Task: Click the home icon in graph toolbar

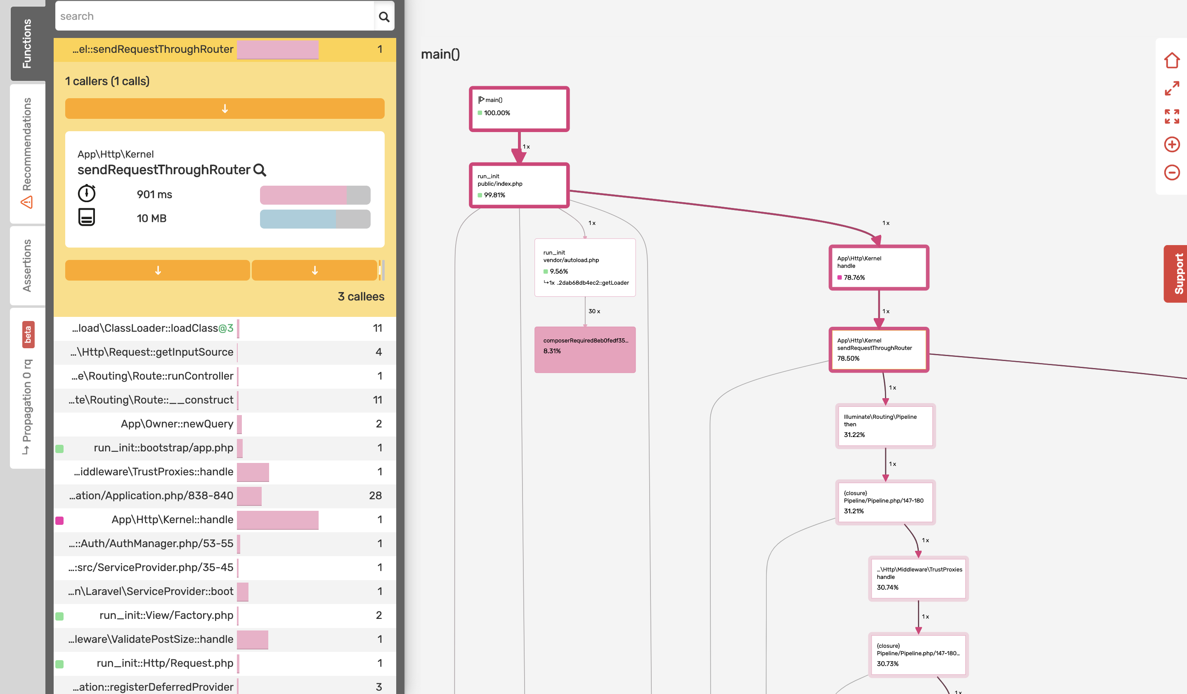Action: point(1171,61)
